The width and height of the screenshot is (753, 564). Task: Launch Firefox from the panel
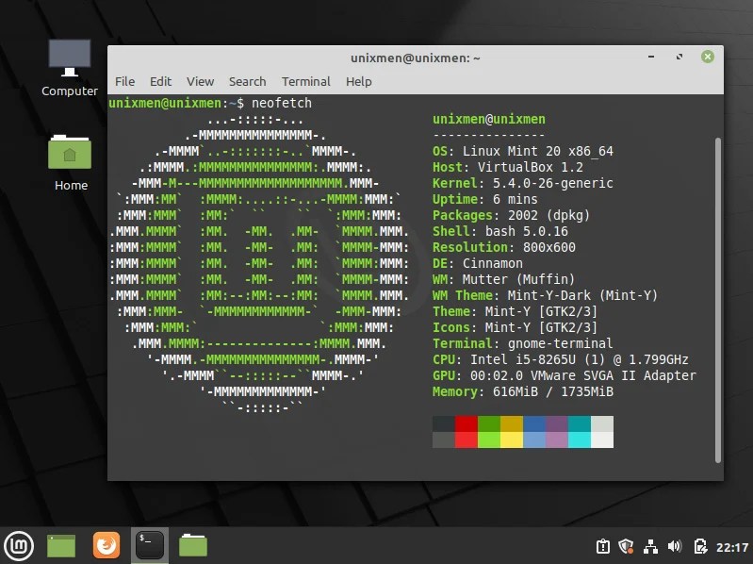106,545
